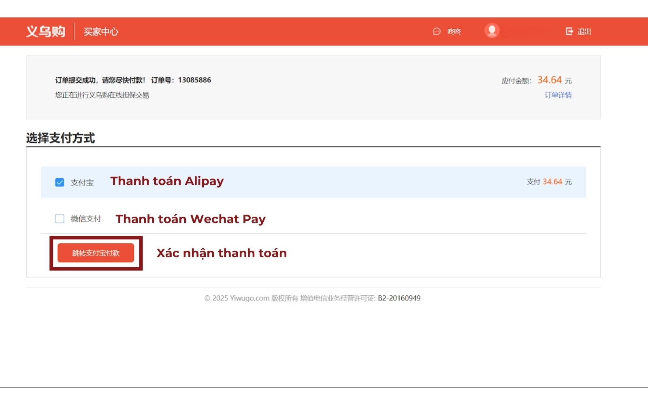Select the 微信支付 payment label
Screen dimensions: 648x405
pos(86,219)
